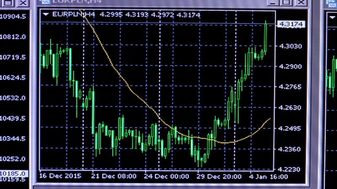This screenshot has height=189, width=337.
Task: Click the 4.2230 price axis label
Action: (x=291, y=169)
